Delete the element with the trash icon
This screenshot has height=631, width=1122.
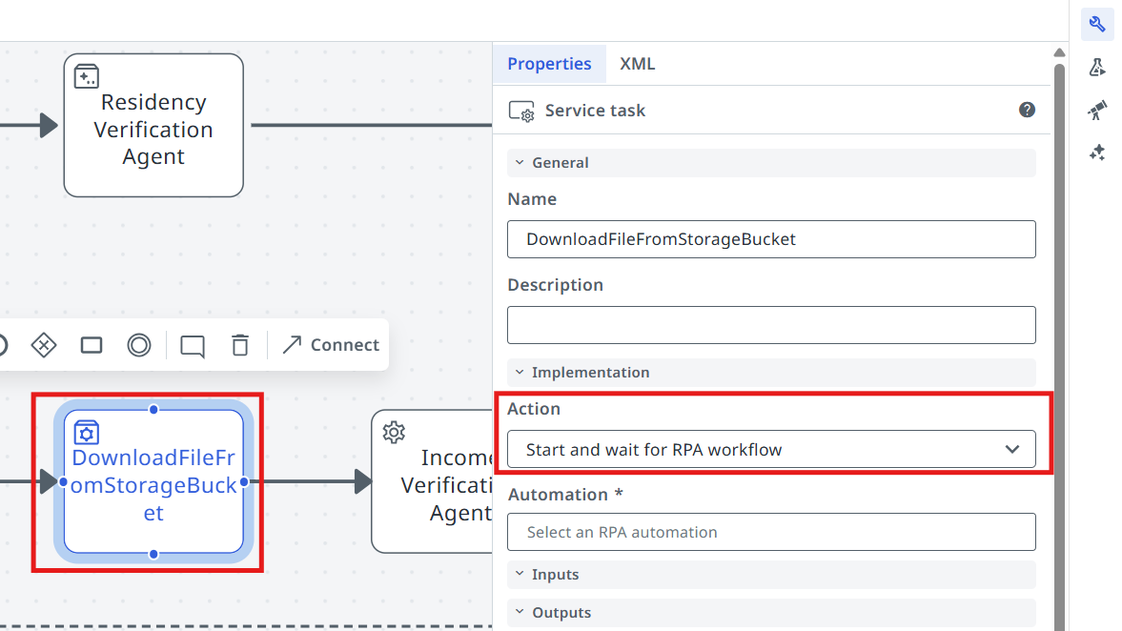239,345
